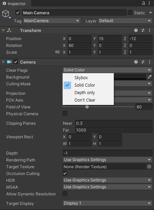Disable the Camera component checkbox
Screen dimensions: 154x210
pyautogui.click(x=16, y=62)
